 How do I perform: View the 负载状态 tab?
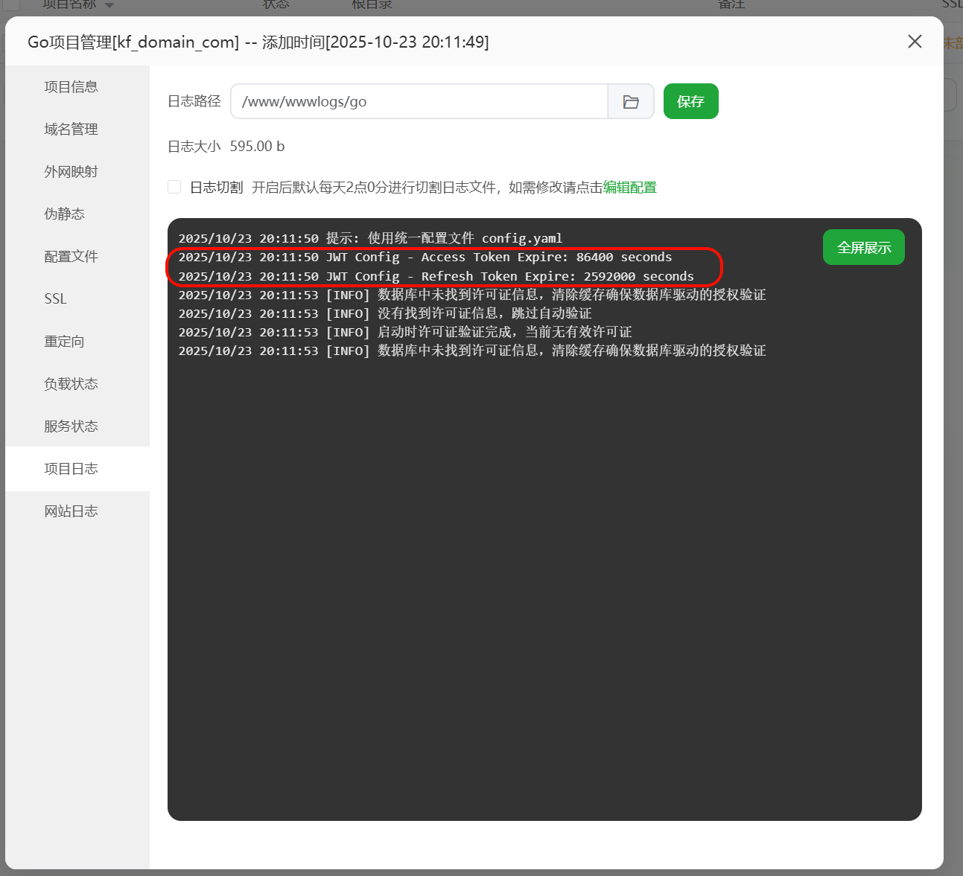(71, 384)
